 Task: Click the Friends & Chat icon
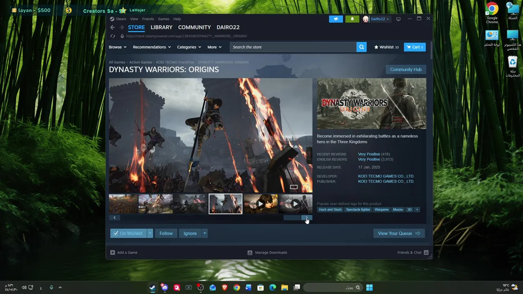click(426, 252)
